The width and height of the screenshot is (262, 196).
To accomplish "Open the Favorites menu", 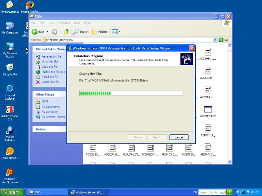I will pos(64,23).
